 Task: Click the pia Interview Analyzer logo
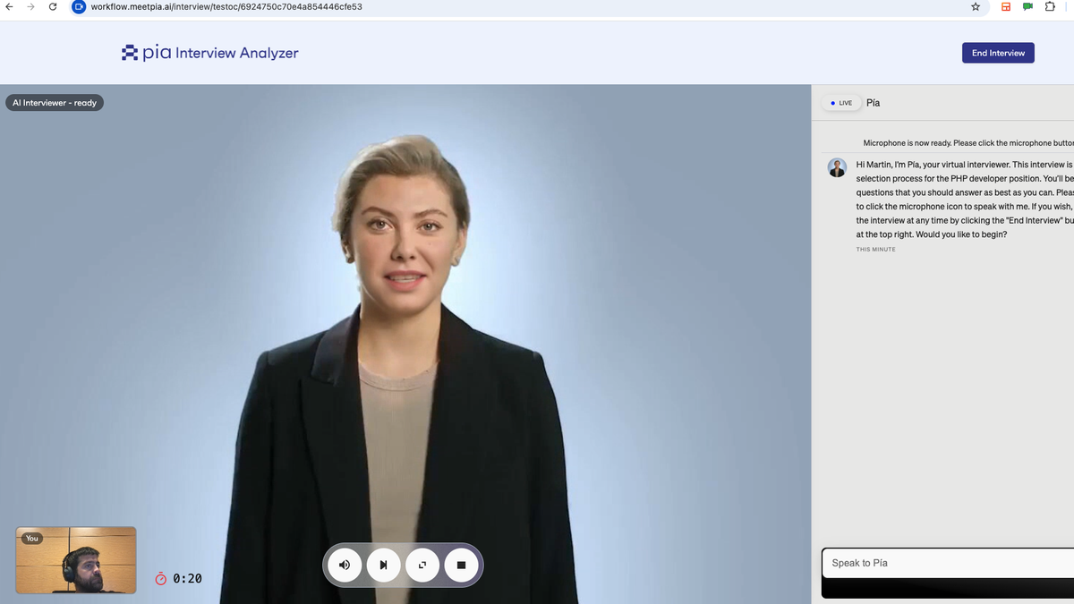point(209,53)
